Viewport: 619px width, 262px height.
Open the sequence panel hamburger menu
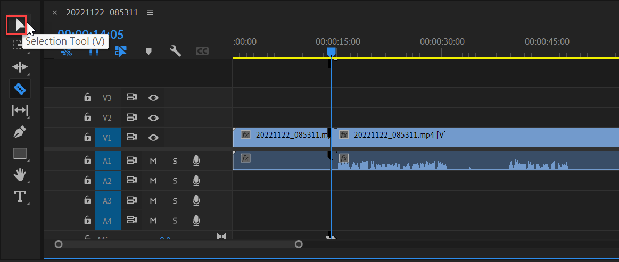(150, 13)
